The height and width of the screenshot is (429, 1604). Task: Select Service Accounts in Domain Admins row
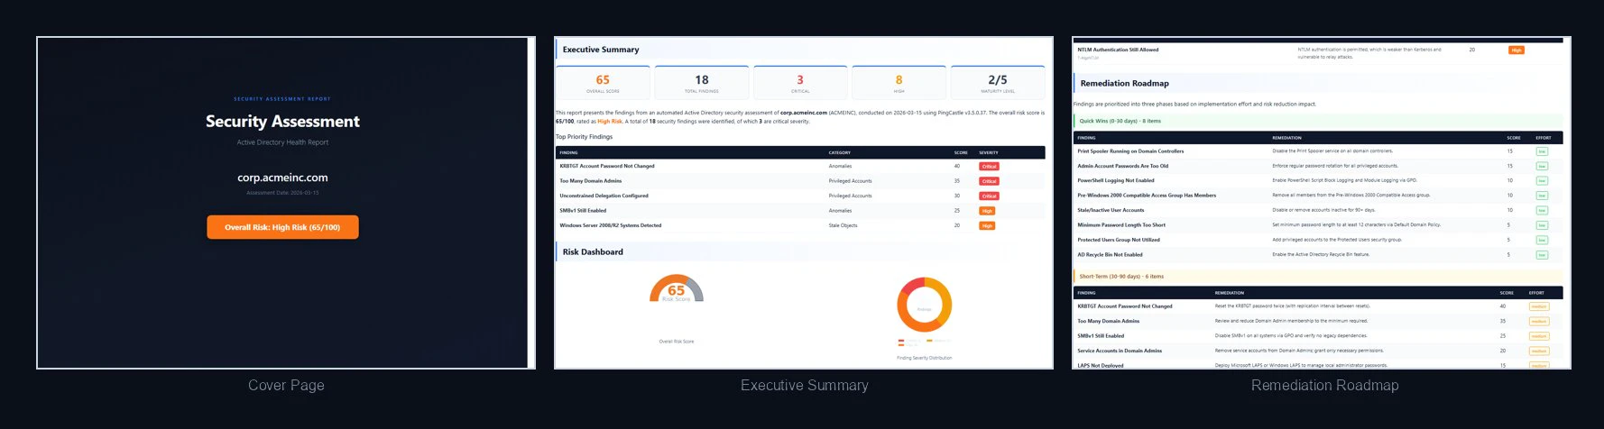1318,351
